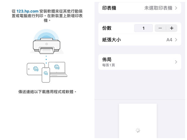Click the loading spinner in the preview
187x140 pixels.
(138, 130)
